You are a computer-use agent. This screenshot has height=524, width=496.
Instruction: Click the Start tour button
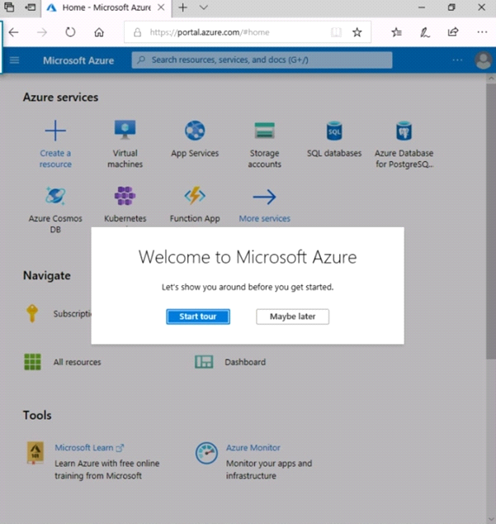tap(198, 317)
